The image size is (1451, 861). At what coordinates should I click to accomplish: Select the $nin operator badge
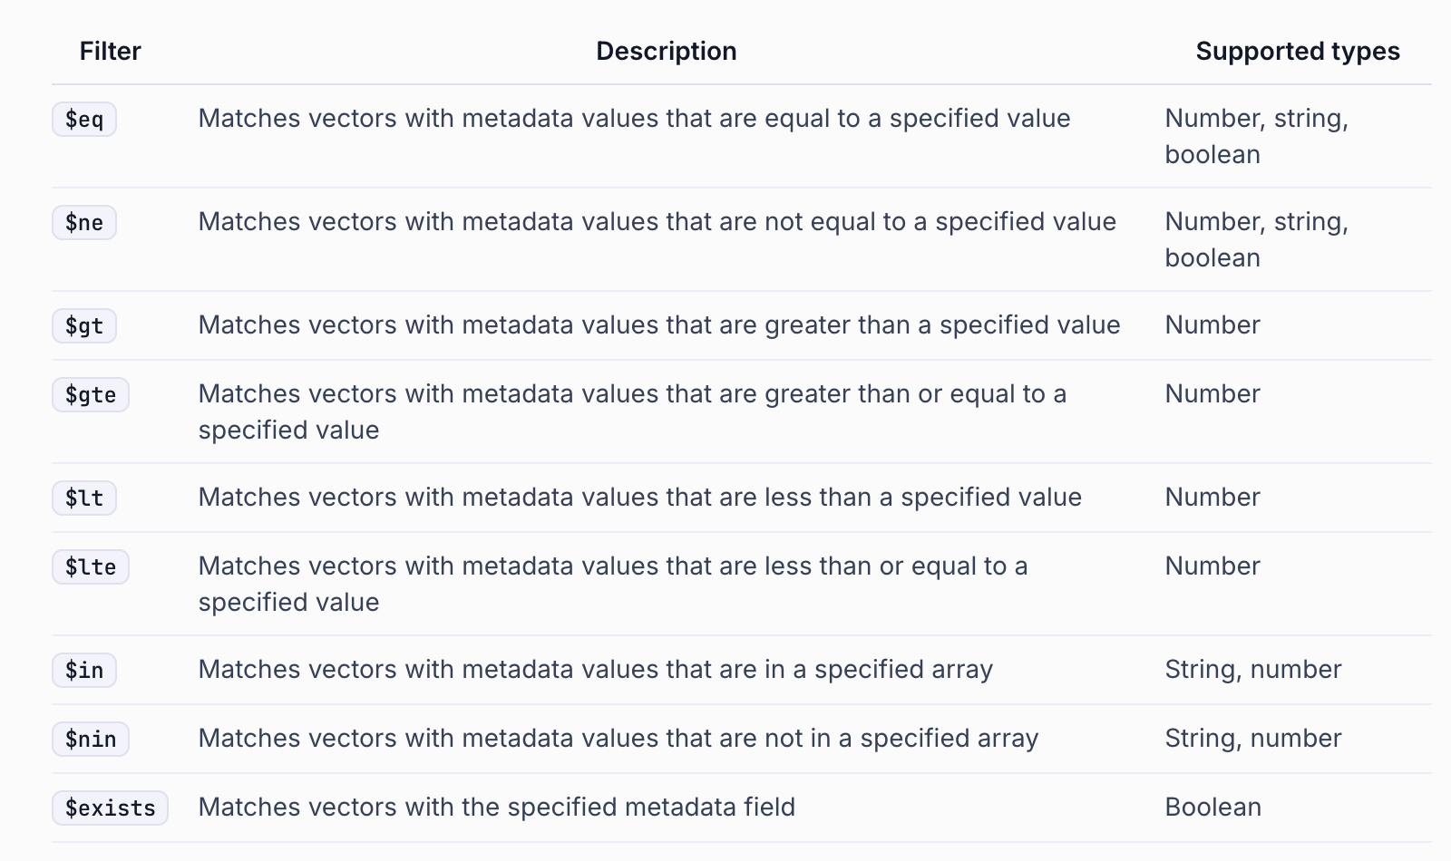(91, 739)
